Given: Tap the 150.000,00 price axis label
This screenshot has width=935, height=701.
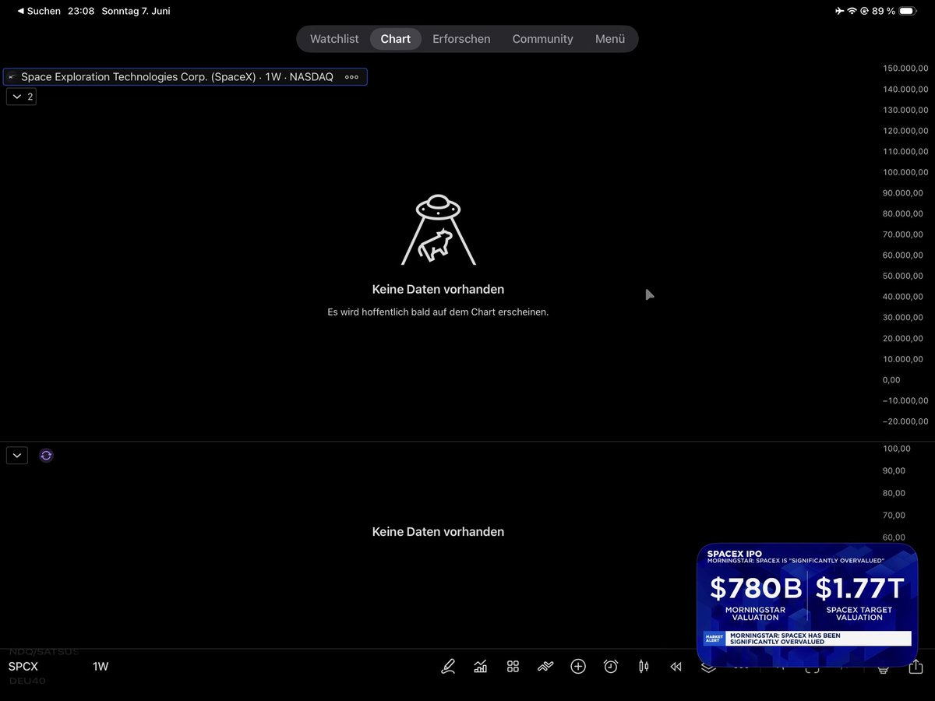Looking at the screenshot, I should coord(905,69).
